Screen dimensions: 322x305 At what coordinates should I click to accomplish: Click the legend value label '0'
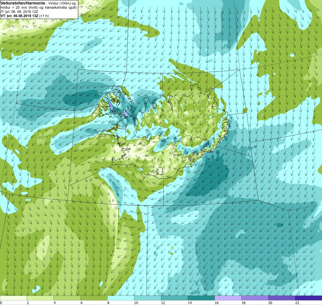1,303
